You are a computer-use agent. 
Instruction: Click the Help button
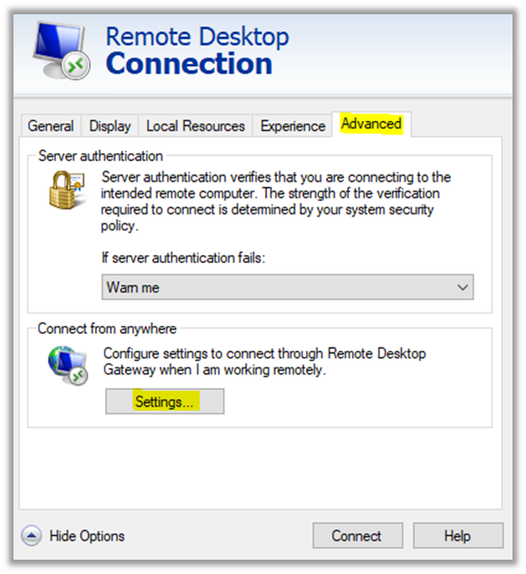(x=458, y=536)
